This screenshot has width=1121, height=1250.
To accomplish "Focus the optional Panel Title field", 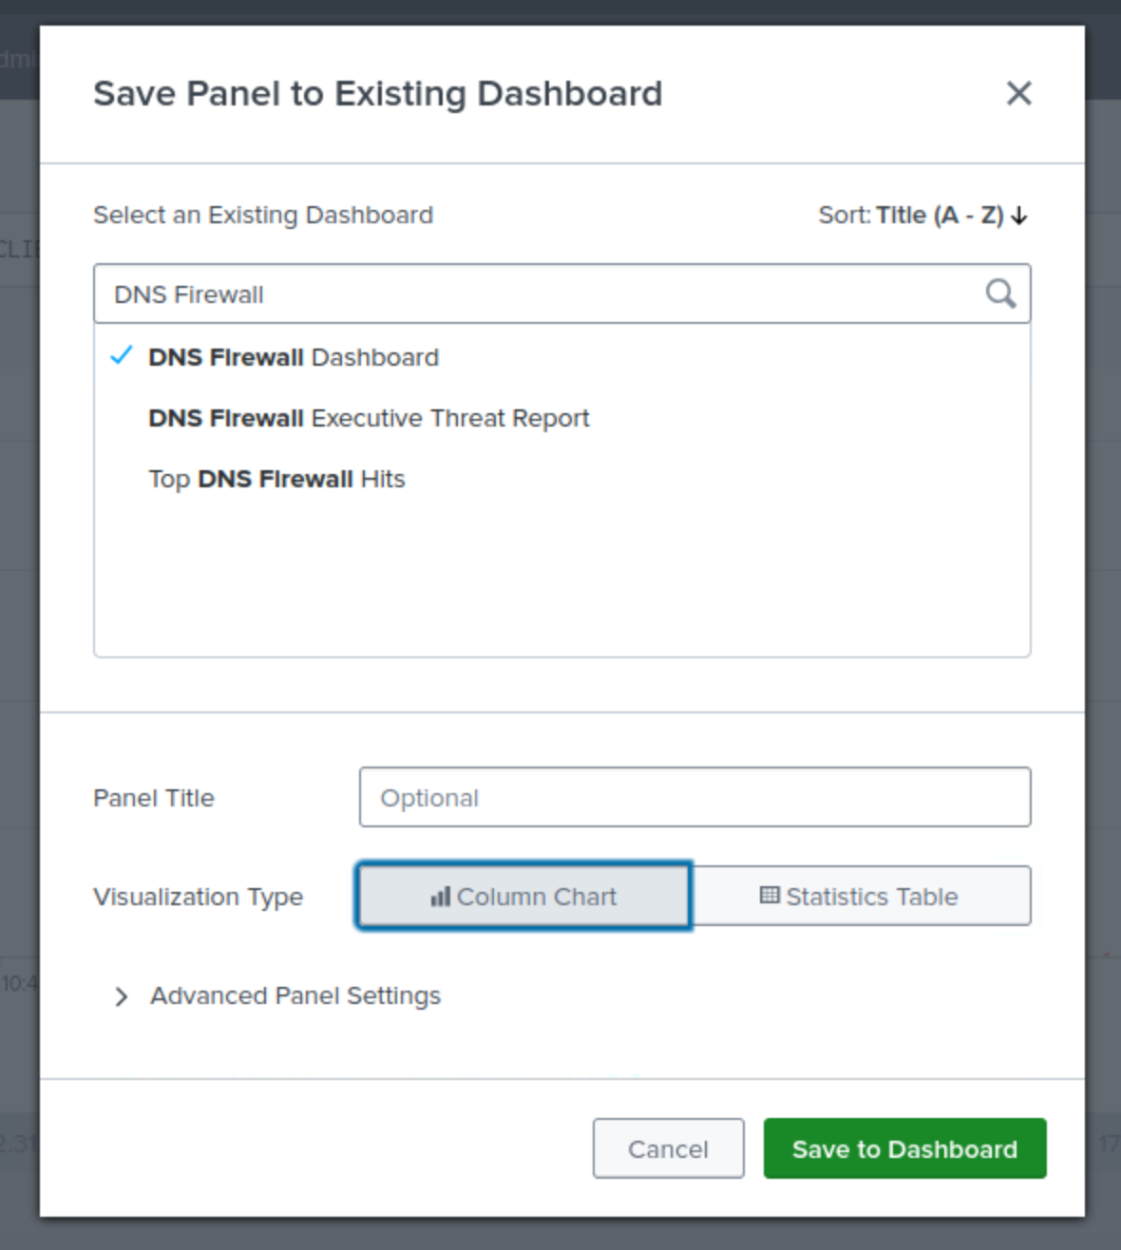I will pos(694,798).
